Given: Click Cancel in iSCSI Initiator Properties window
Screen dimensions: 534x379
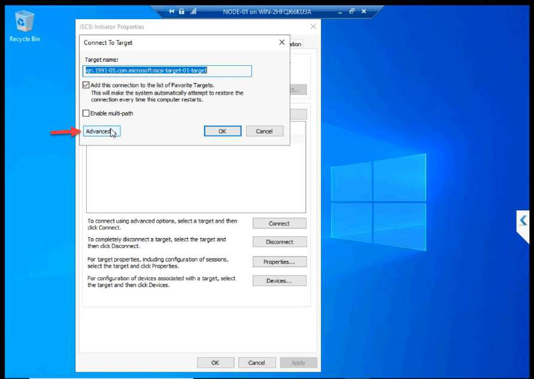Looking at the screenshot, I should coord(257,363).
